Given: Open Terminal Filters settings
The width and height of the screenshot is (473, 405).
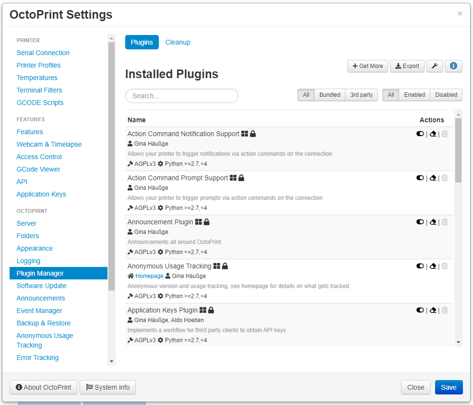Looking at the screenshot, I should (39, 90).
